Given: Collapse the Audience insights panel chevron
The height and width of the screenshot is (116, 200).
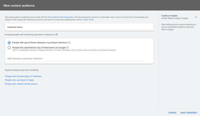Looking at the screenshot, I should [195, 17].
